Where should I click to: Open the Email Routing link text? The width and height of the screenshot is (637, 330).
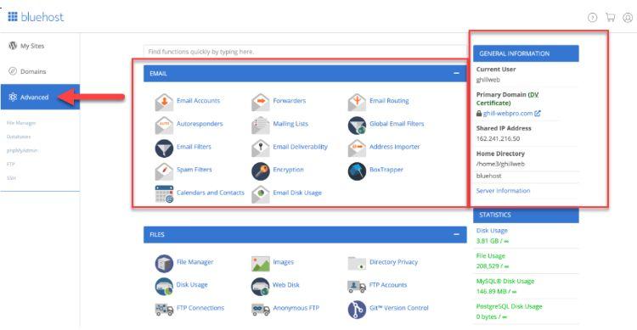389,101
